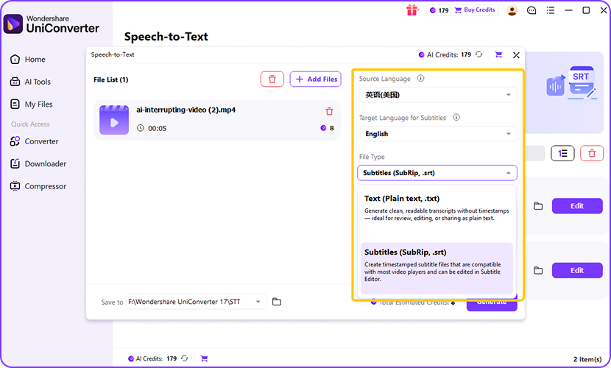The height and width of the screenshot is (368, 611).
Task: Open the Converter tool
Action: click(35, 141)
